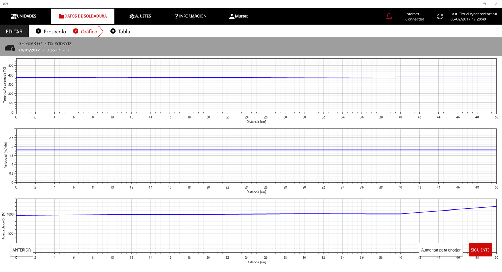Open the UNIDADES section

pos(24,16)
